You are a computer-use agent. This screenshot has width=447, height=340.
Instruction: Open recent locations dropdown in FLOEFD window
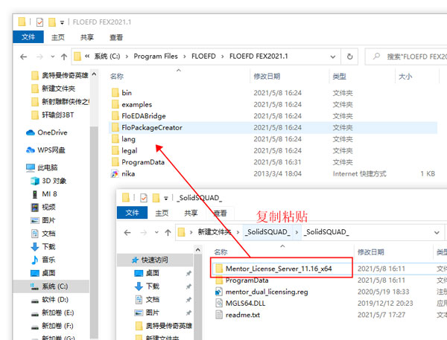pos(53,57)
